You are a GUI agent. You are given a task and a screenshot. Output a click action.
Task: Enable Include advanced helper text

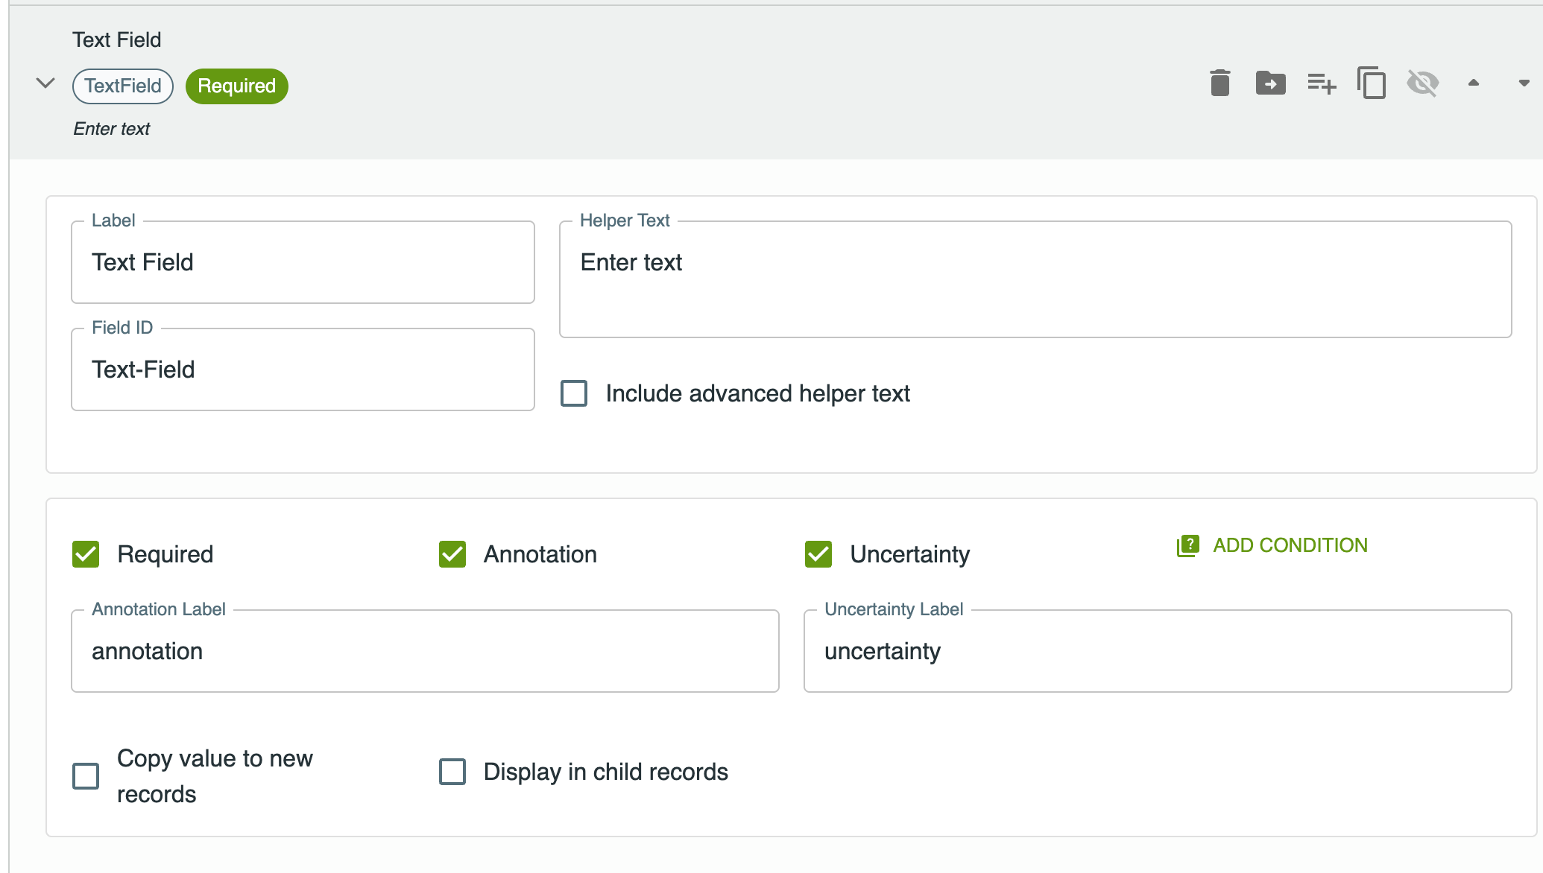tap(573, 393)
